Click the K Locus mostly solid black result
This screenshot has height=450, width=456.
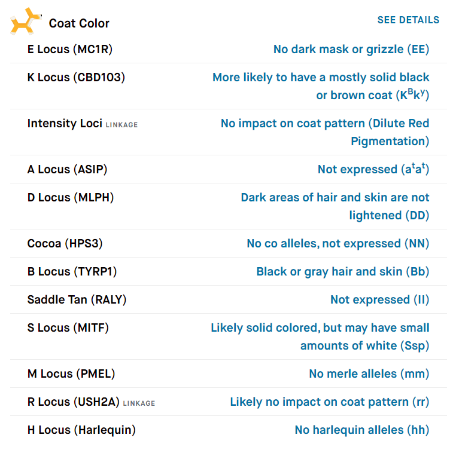pyautogui.click(x=321, y=86)
